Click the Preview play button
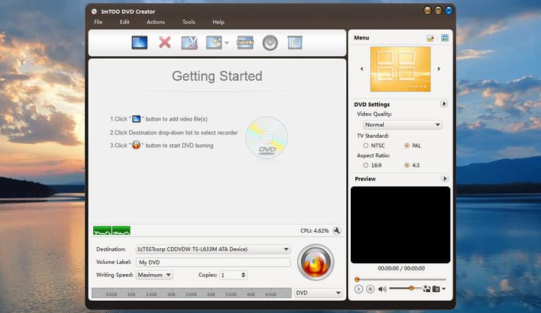 click(x=359, y=289)
